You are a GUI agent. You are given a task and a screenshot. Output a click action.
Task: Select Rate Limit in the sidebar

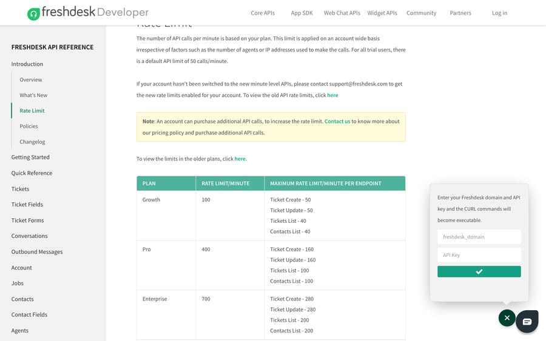tap(32, 111)
